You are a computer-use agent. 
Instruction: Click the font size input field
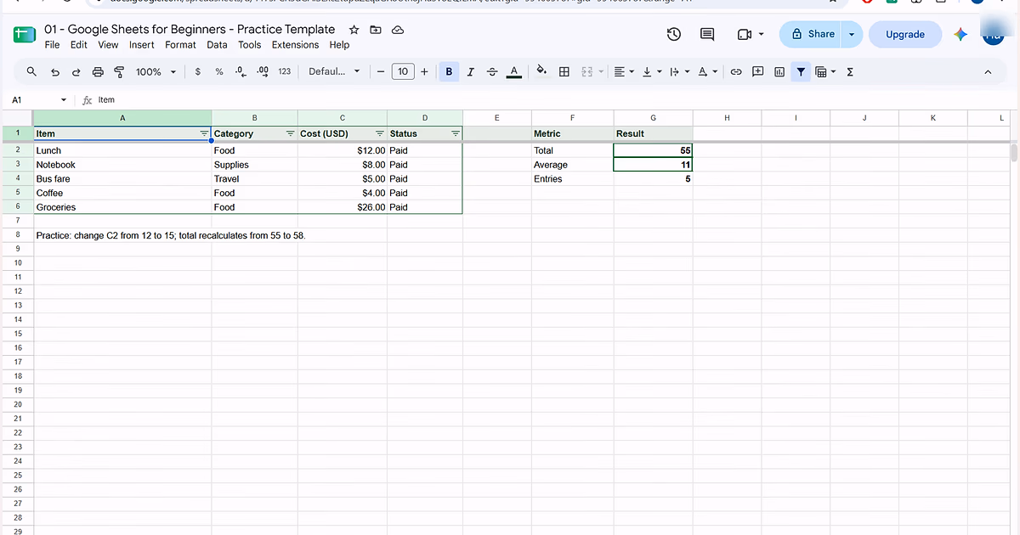(403, 72)
